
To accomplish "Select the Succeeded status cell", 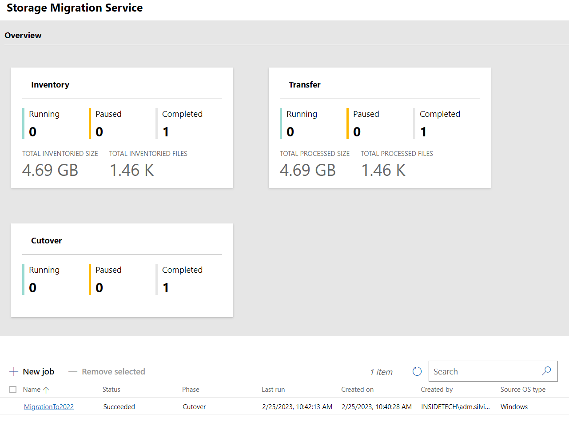I will 119,406.
